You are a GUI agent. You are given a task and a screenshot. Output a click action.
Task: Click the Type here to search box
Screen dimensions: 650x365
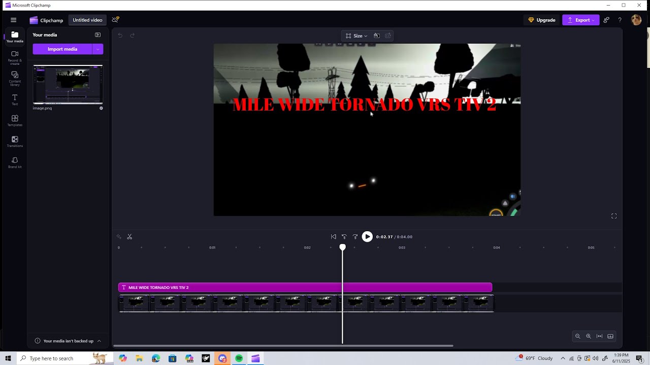point(65,358)
